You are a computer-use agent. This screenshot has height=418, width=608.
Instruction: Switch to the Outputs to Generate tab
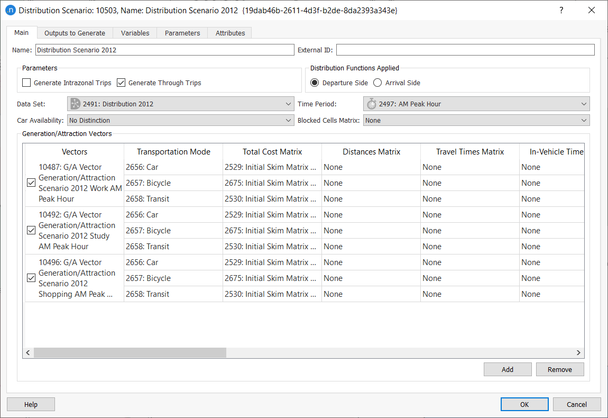(75, 32)
